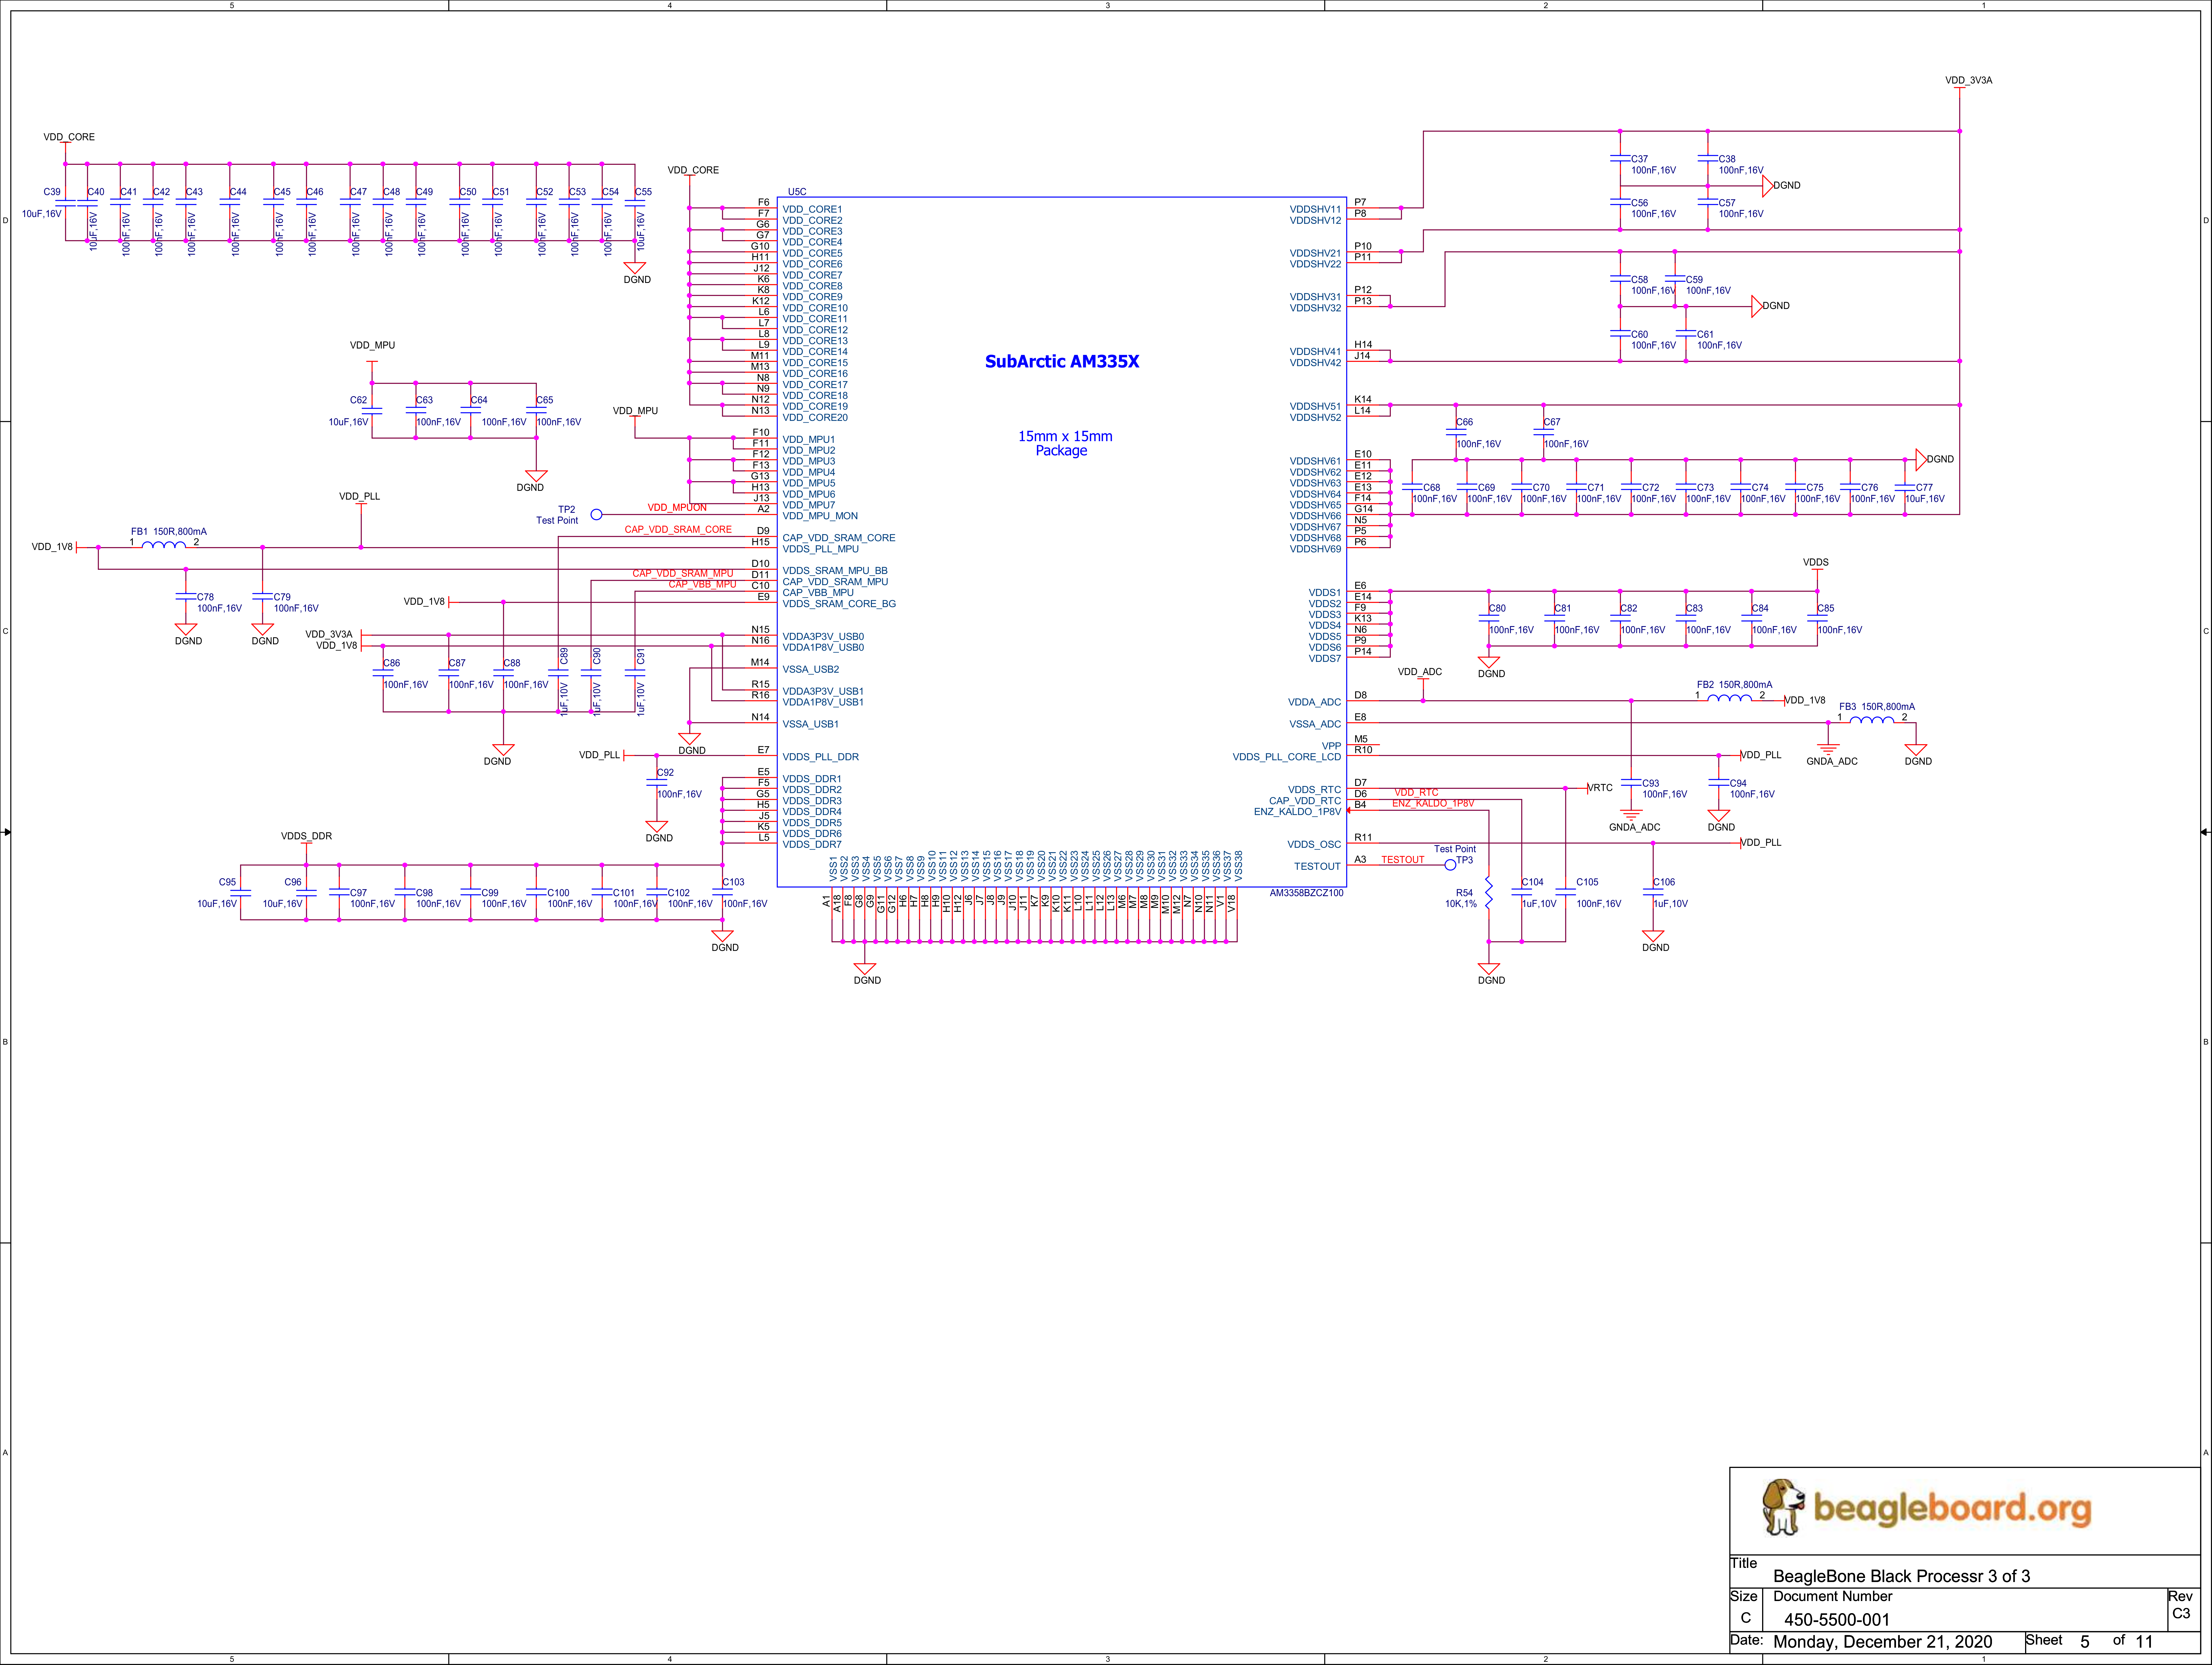Screen dimensions: 2212x1665
Task: Click the VDDS_DDR power label
Action: 306,836
